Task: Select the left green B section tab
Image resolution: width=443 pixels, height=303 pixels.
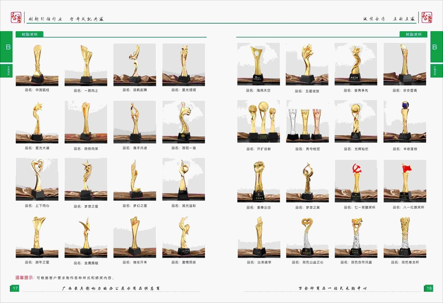Action: coord(8,48)
